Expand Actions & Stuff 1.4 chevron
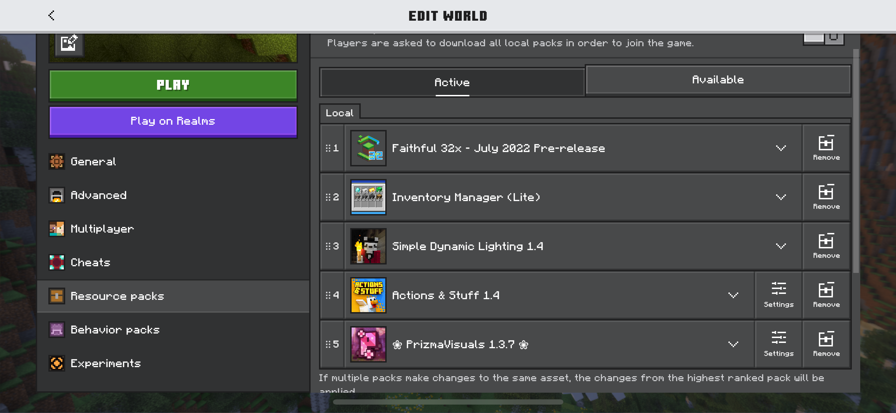The width and height of the screenshot is (896, 413). (733, 295)
